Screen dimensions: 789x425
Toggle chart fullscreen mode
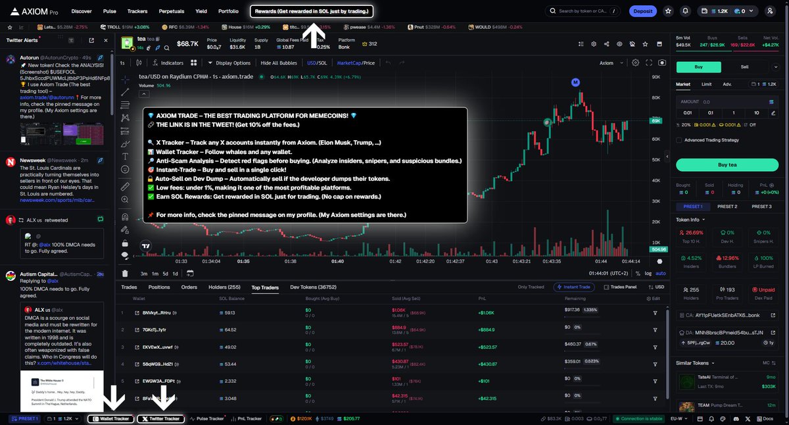pyautogui.click(x=649, y=63)
